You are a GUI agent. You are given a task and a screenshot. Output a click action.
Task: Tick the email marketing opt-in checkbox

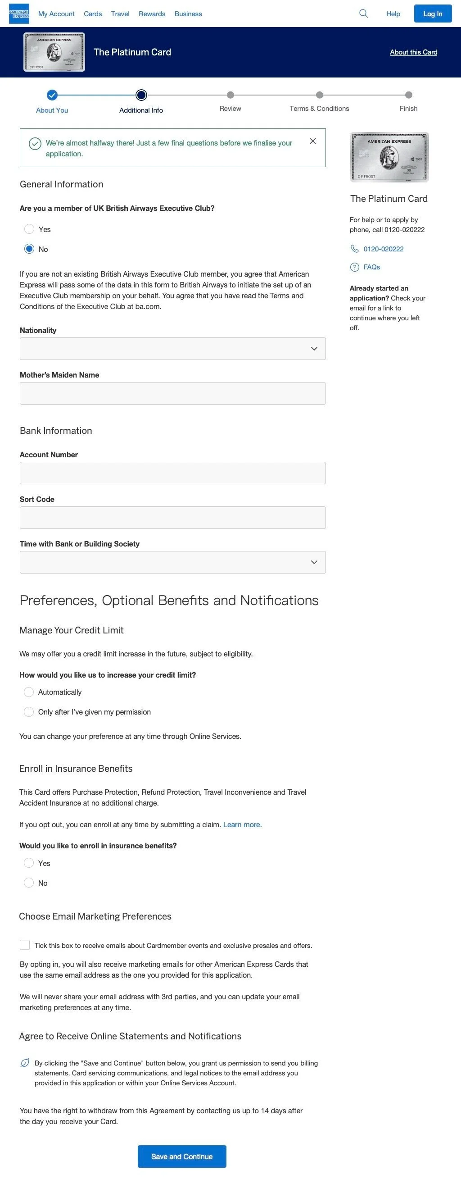(x=24, y=944)
